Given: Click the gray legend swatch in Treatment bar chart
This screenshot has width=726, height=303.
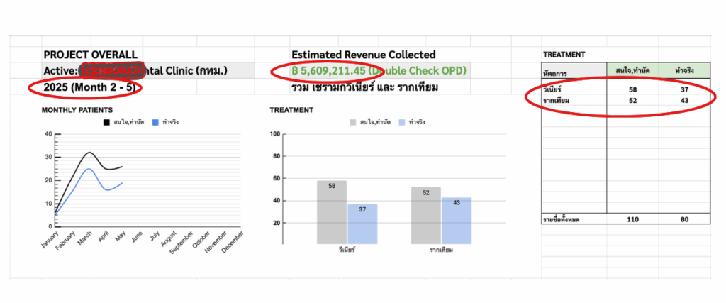Looking at the screenshot, I should [x=353, y=122].
